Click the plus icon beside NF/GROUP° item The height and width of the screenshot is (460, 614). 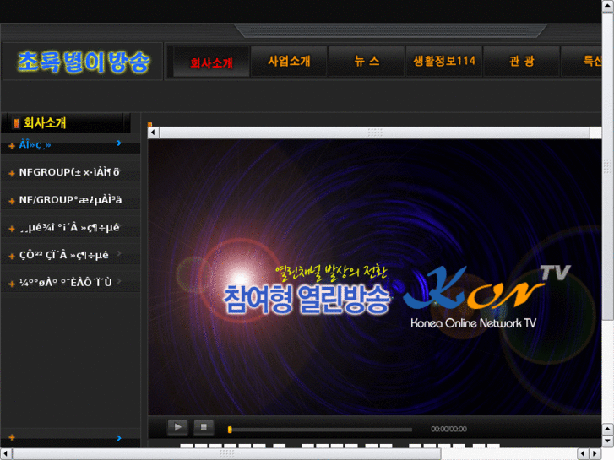pos(12,201)
